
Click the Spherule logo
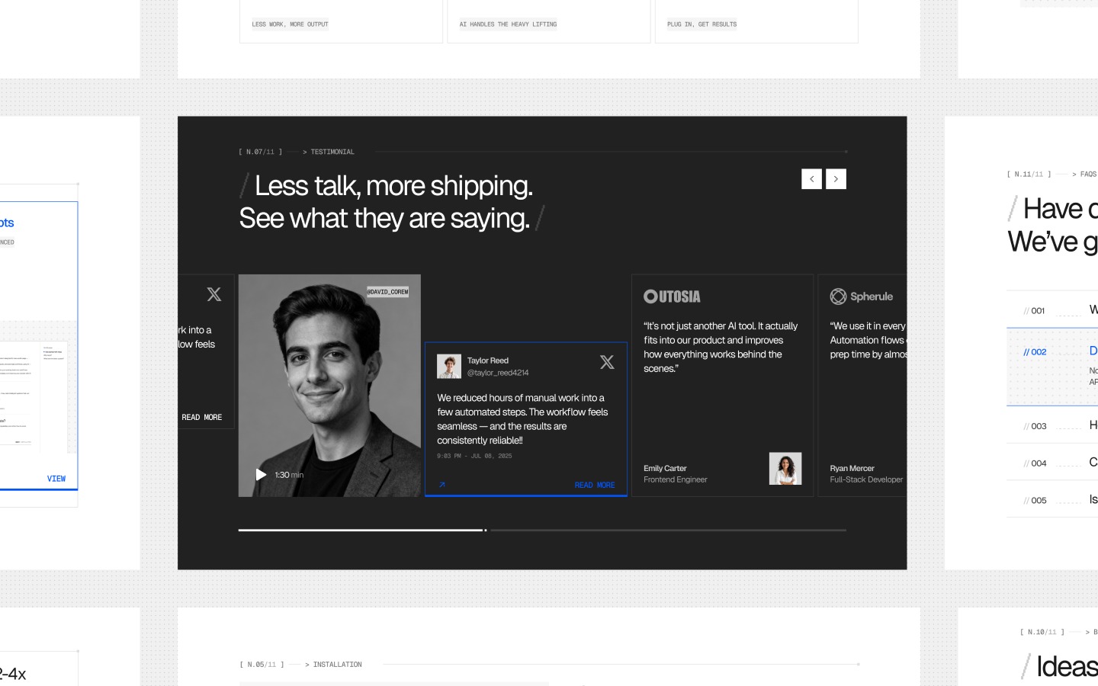click(x=862, y=297)
